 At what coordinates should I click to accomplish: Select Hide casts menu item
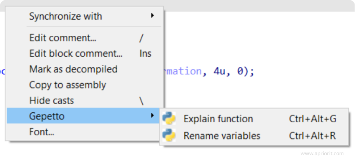(x=84, y=100)
